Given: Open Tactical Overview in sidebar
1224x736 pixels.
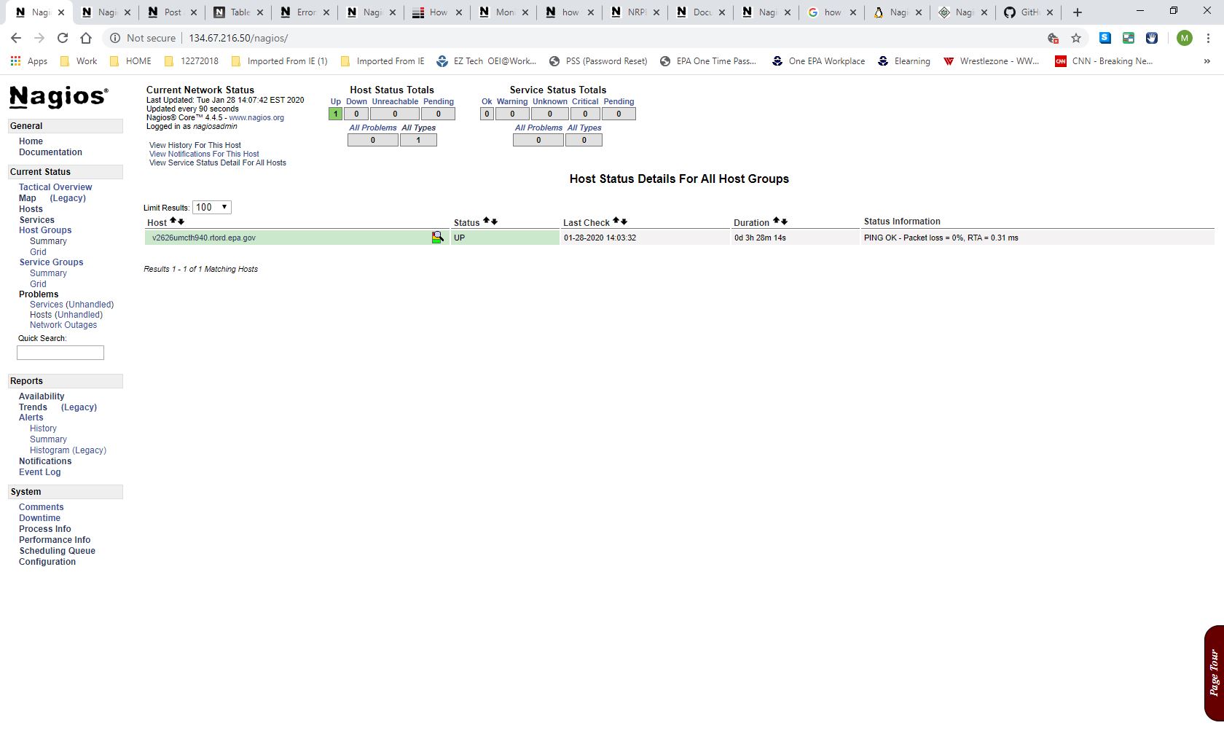Looking at the screenshot, I should point(55,187).
